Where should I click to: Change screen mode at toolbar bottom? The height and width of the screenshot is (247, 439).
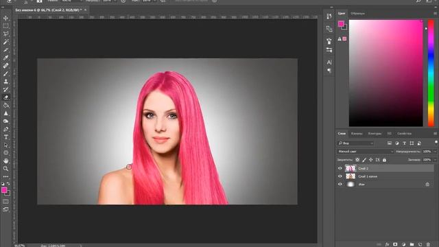(x=5, y=209)
